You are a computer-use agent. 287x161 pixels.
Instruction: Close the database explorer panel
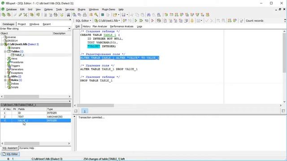(x=70, y=20)
